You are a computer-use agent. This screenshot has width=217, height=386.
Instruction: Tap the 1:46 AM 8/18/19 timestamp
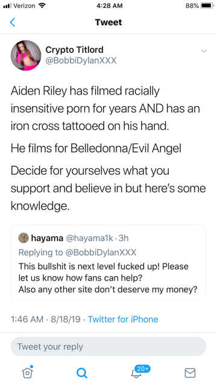[46, 319]
